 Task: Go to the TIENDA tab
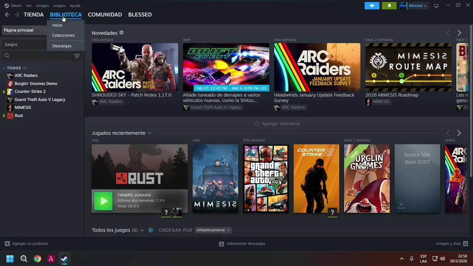[x=34, y=14]
